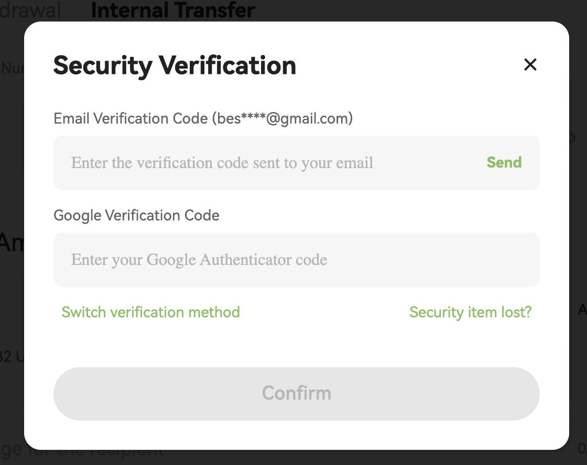The width and height of the screenshot is (587, 465).
Task: Click the masked bes****@gmail.com address
Action: [x=282, y=119]
